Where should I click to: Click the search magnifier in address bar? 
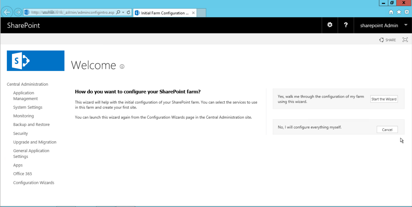(118, 12)
